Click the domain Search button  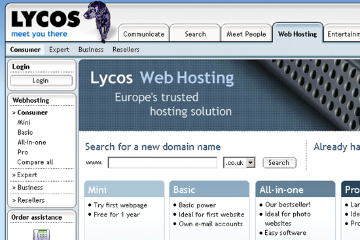(279, 163)
